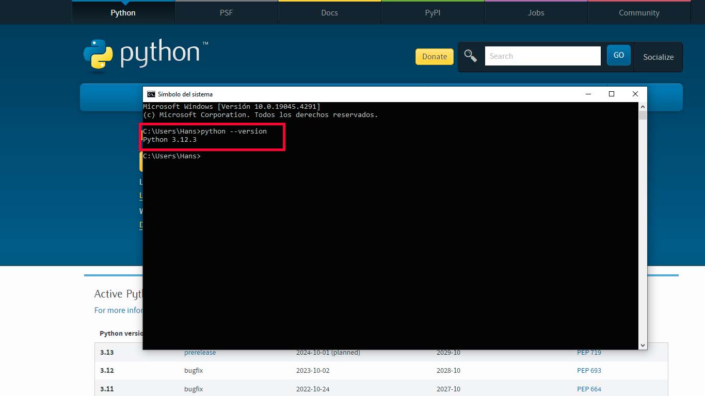Screen dimensions: 705x396
Task: Click the bugfix status for 3.12
Action: pyautogui.click(x=194, y=371)
